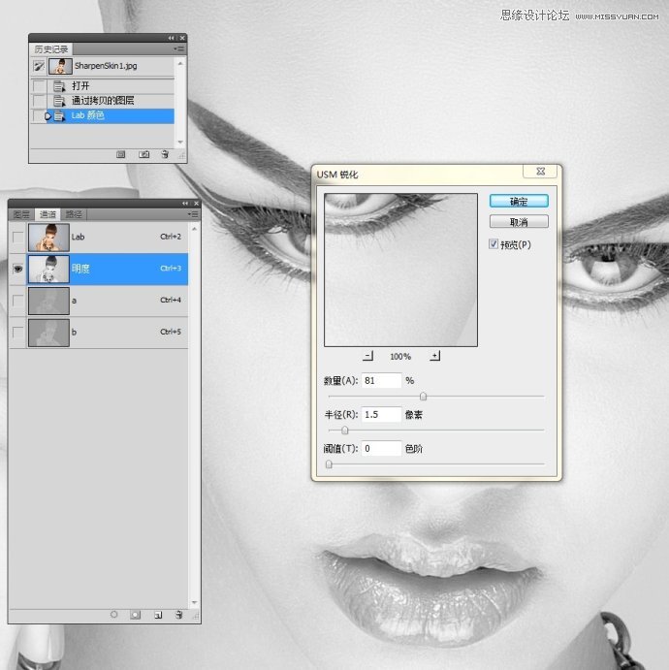Hide the 明度 channel eye
This screenshot has height=670, width=669.
coord(18,269)
